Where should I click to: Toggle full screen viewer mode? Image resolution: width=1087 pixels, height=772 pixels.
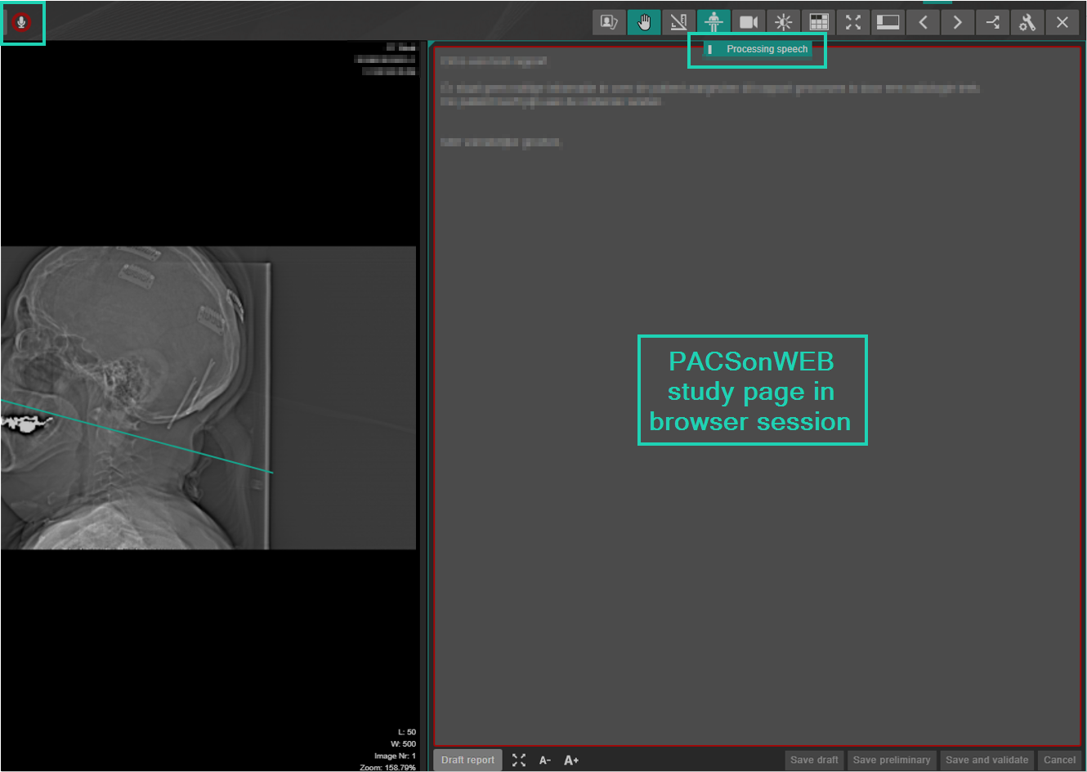coord(853,22)
